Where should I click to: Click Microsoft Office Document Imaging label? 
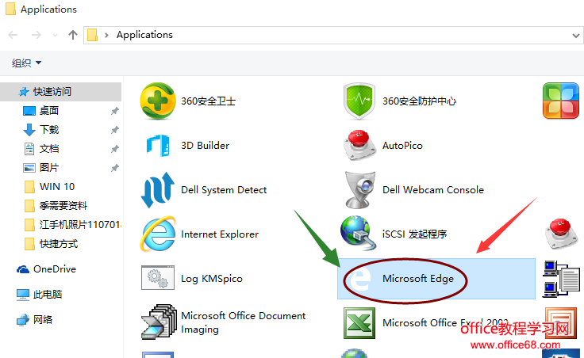tap(244, 322)
